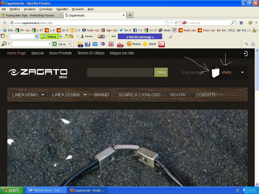Screen dimensions: 259x194
Task: Open the Giochi star toolbar item
Action: [149, 44]
